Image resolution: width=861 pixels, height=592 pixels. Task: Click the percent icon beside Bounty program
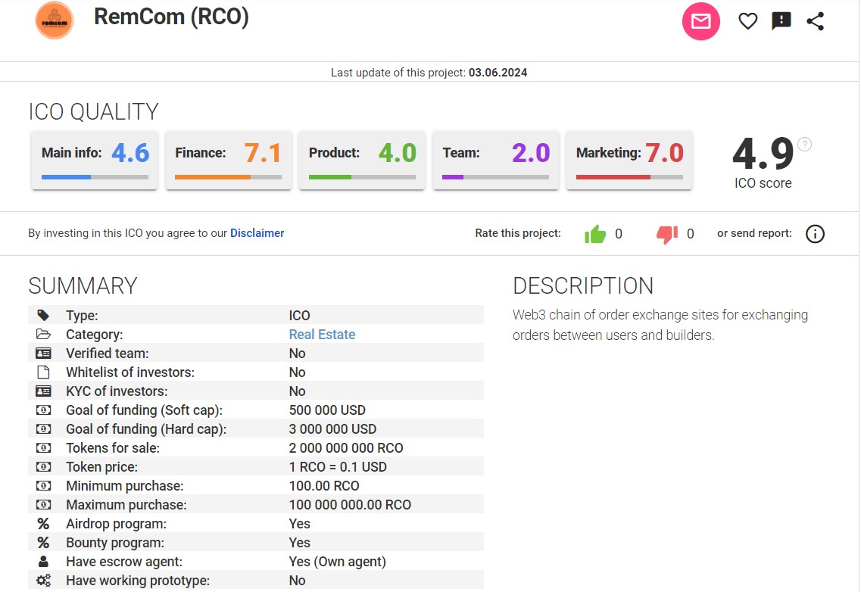(43, 543)
